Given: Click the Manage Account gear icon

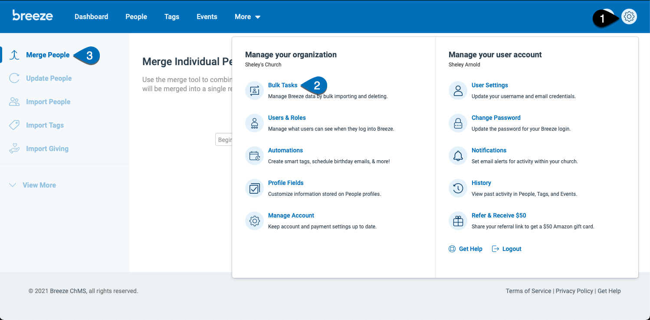Looking at the screenshot, I should pos(255,221).
